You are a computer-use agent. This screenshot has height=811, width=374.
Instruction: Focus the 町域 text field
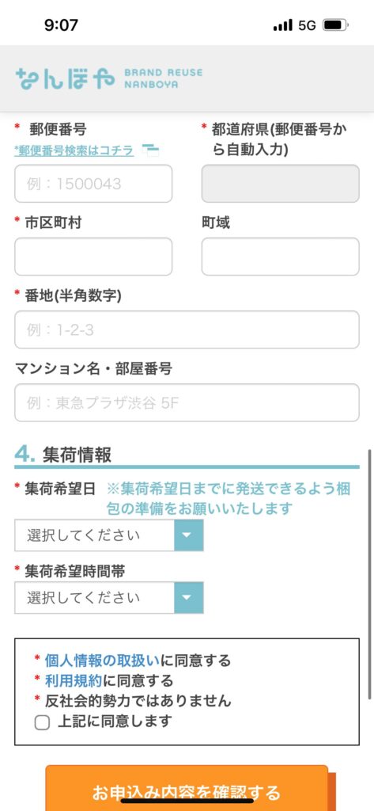pyautogui.click(x=281, y=257)
